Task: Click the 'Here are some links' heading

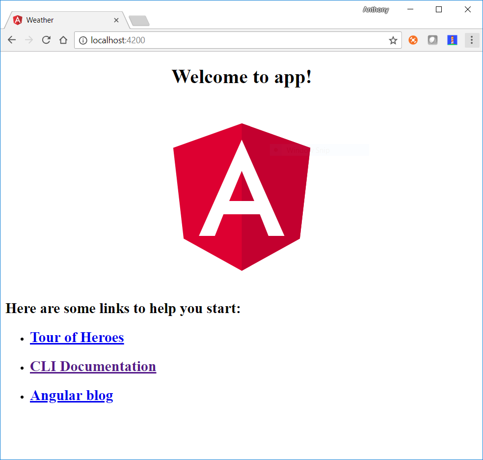Action: pos(123,308)
